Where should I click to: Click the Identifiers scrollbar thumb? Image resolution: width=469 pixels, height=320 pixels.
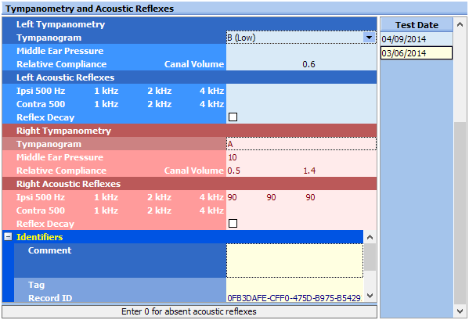click(370, 257)
